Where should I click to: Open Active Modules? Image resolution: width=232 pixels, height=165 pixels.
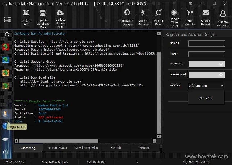tap(143, 17)
